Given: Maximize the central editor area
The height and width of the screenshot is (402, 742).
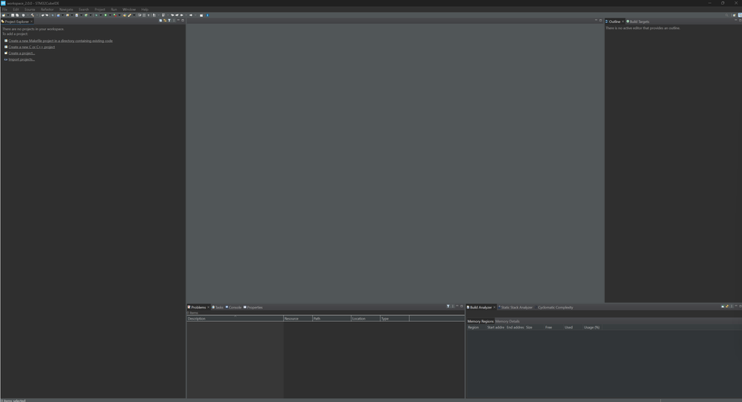Looking at the screenshot, I should coord(601,20).
